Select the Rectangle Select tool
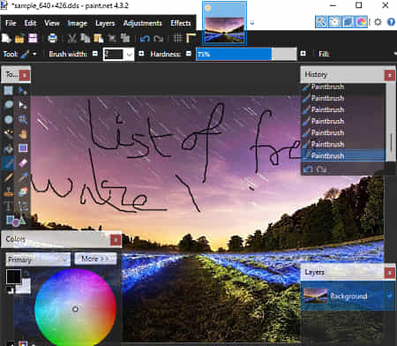397x346 pixels. 8,90
